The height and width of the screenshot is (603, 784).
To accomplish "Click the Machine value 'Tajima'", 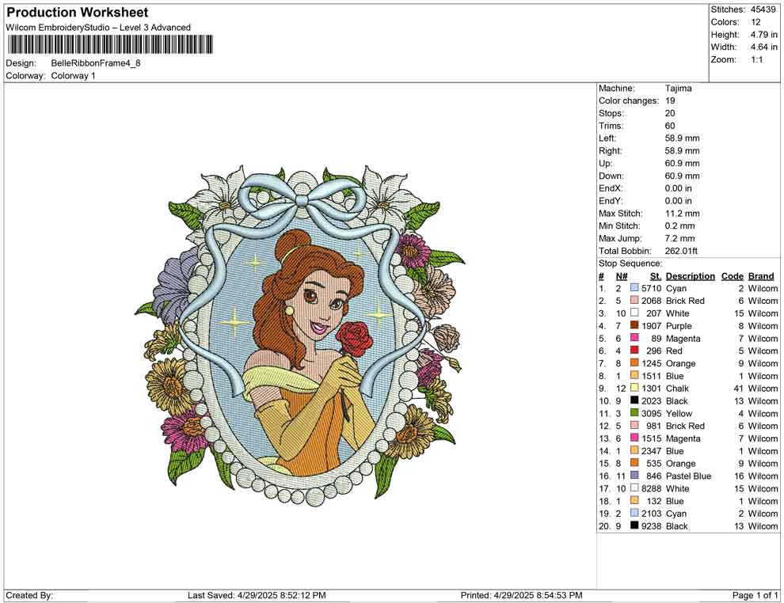I will [x=679, y=89].
